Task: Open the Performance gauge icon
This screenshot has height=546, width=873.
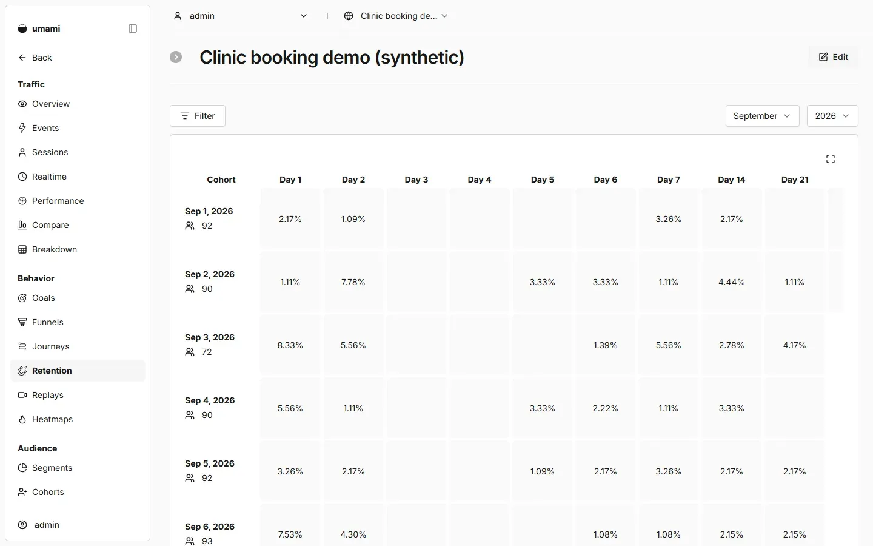Action: click(x=22, y=201)
